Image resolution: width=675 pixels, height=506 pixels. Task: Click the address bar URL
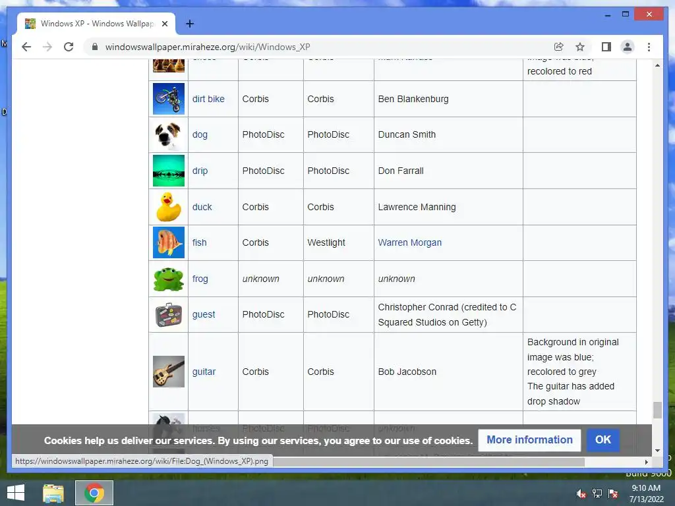tap(208, 47)
